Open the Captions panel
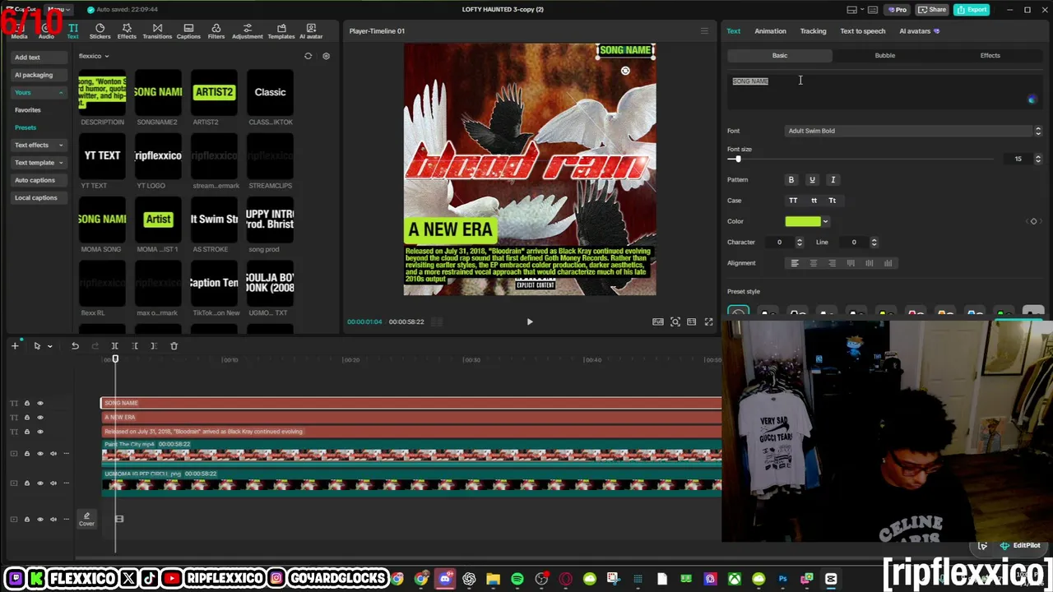This screenshot has width=1053, height=592. tap(188, 31)
